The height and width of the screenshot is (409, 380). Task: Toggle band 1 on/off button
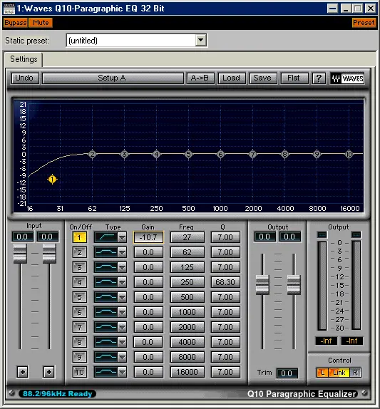79,237
